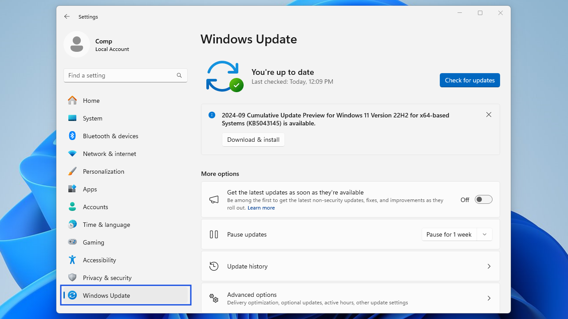Click the 'Pause updates' label

tap(247, 234)
